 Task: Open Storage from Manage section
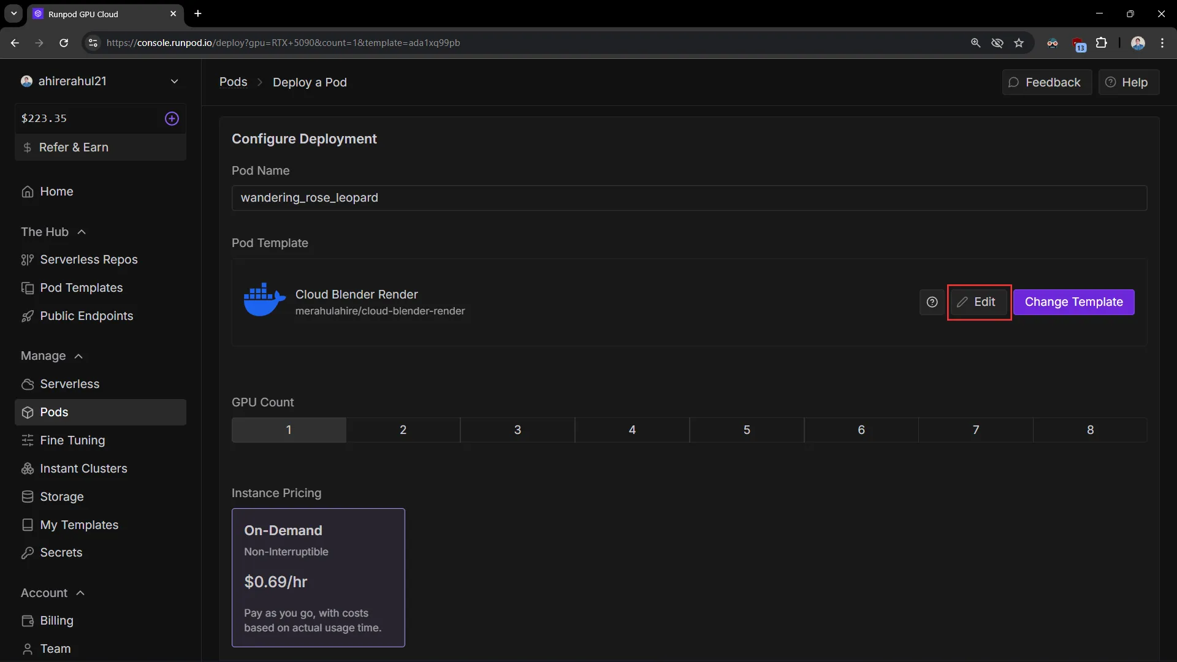[x=61, y=497]
